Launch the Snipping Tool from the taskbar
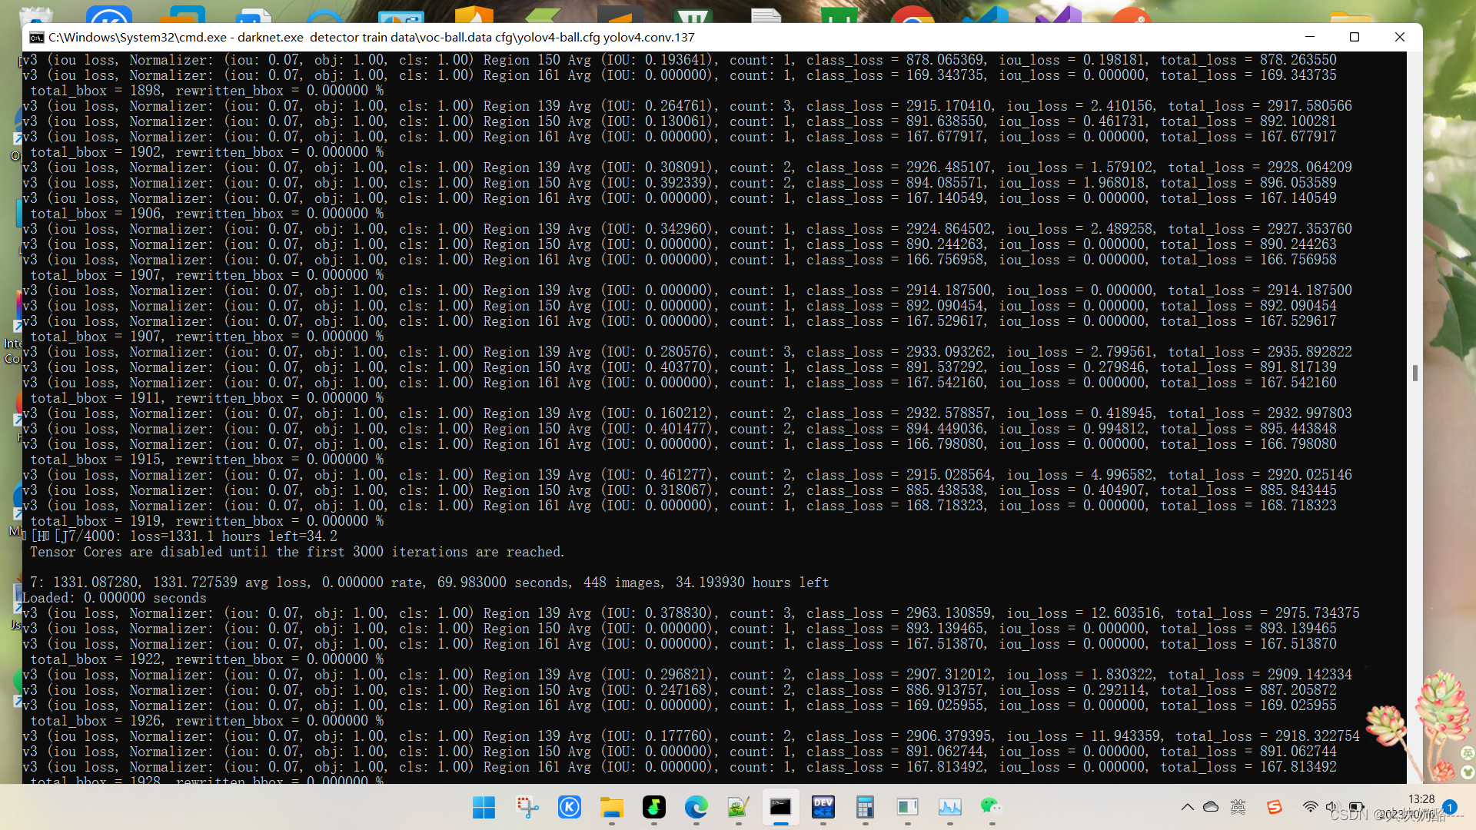This screenshot has height=830, width=1476. [x=527, y=807]
